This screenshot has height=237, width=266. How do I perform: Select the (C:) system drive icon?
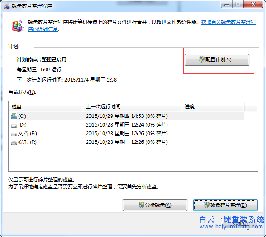click(14, 116)
